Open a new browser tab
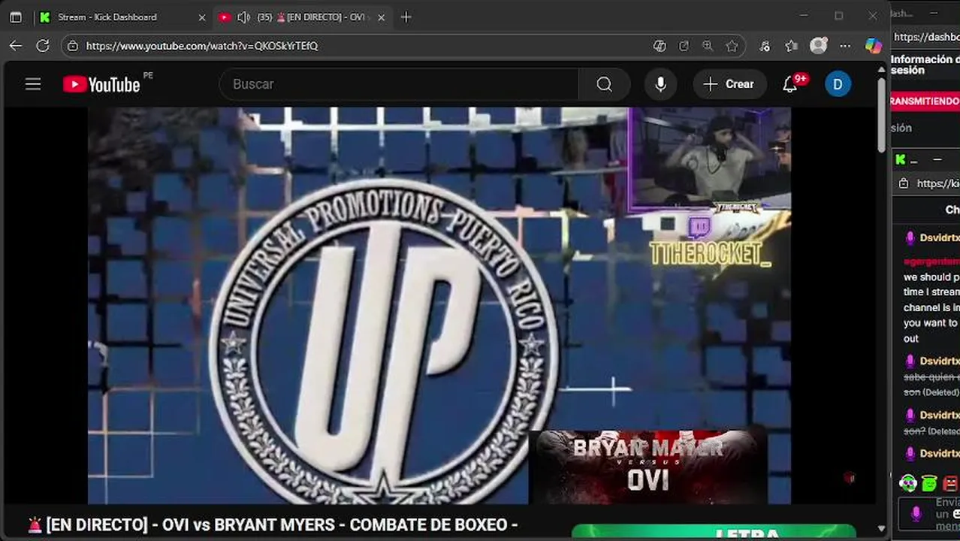 click(x=406, y=17)
